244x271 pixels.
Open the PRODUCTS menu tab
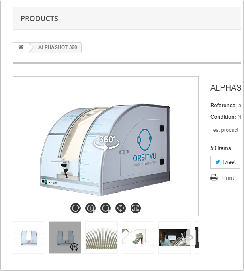[40, 19]
